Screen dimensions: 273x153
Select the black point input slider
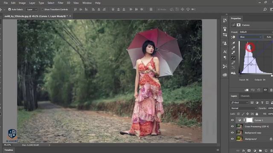coord(240,76)
